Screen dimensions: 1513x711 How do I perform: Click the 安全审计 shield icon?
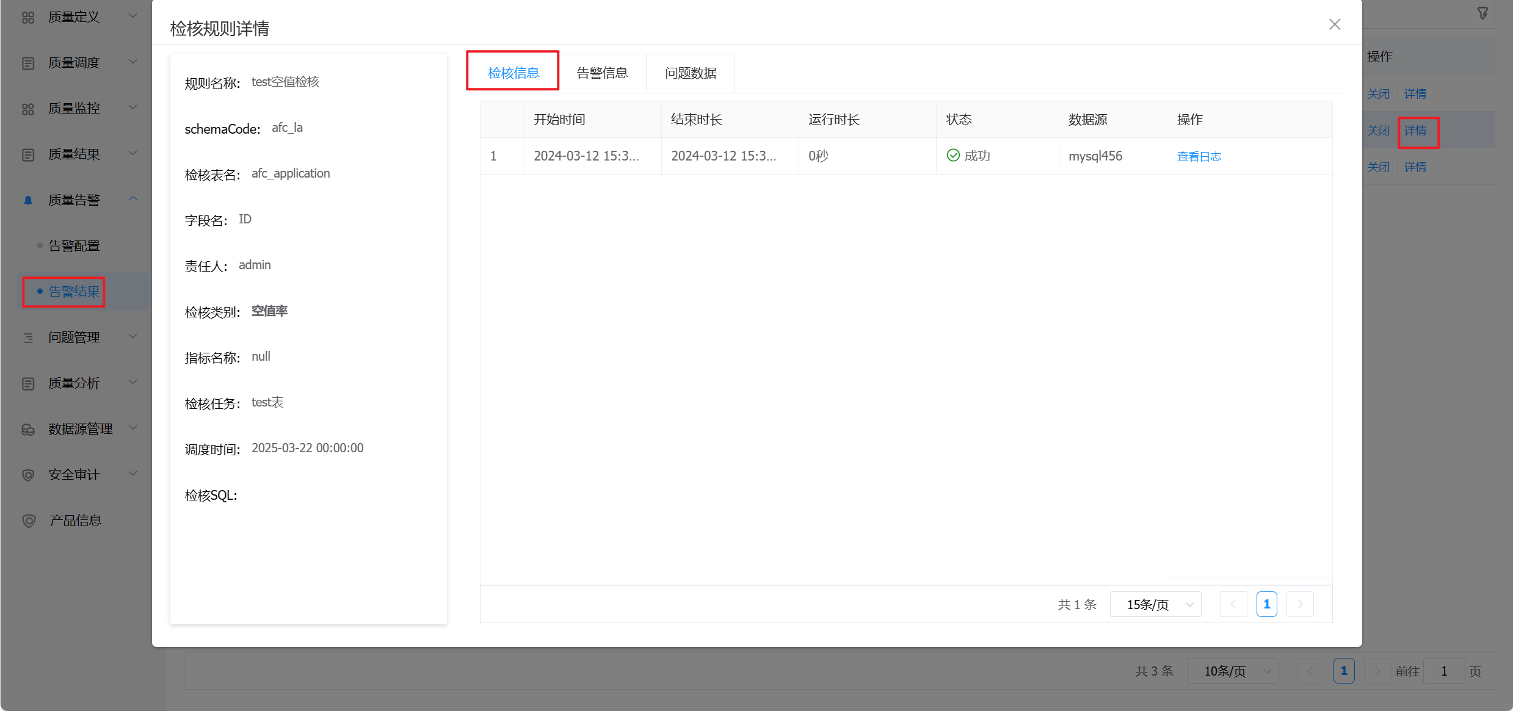click(28, 475)
